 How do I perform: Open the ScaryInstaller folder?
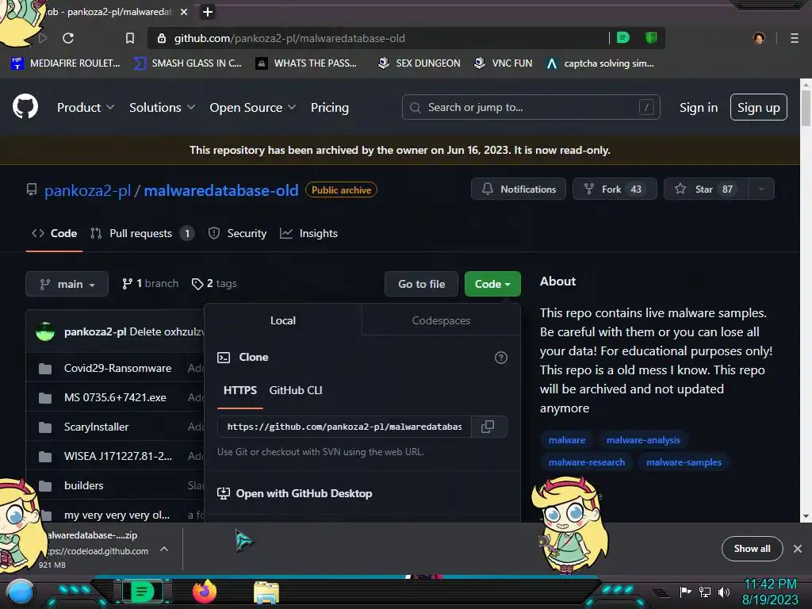[x=96, y=427]
